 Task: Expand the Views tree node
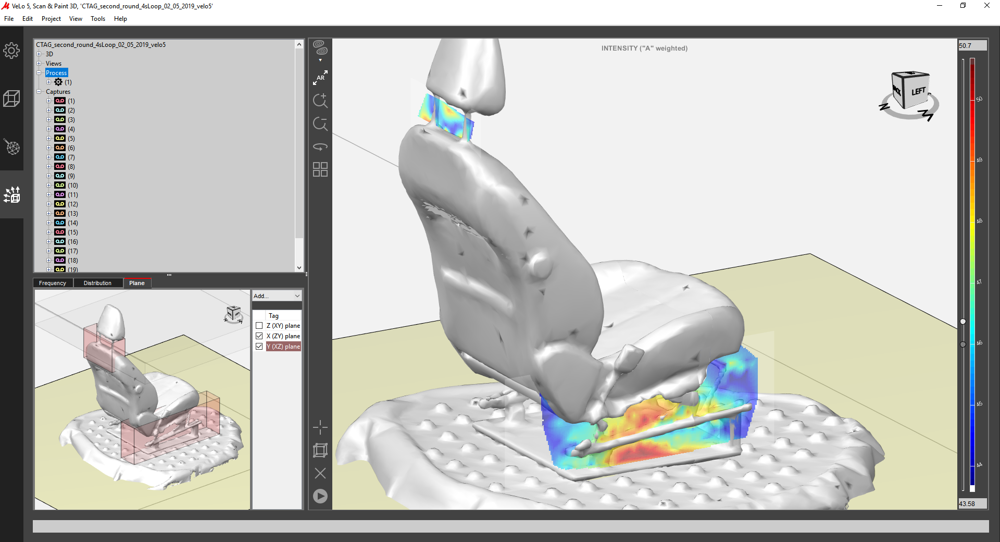39,64
